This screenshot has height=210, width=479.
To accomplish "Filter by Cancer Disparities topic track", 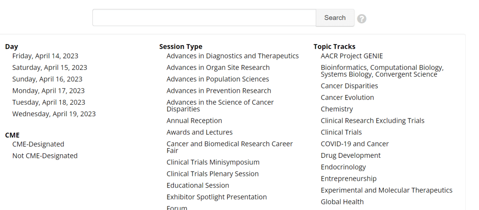I will click(349, 86).
